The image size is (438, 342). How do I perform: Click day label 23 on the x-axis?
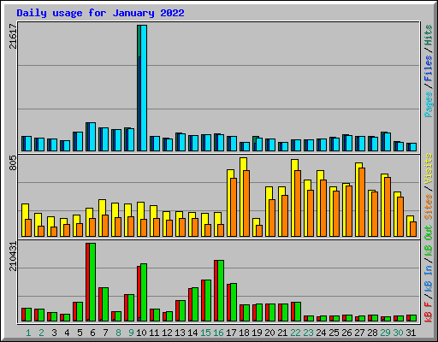pyautogui.click(x=308, y=333)
